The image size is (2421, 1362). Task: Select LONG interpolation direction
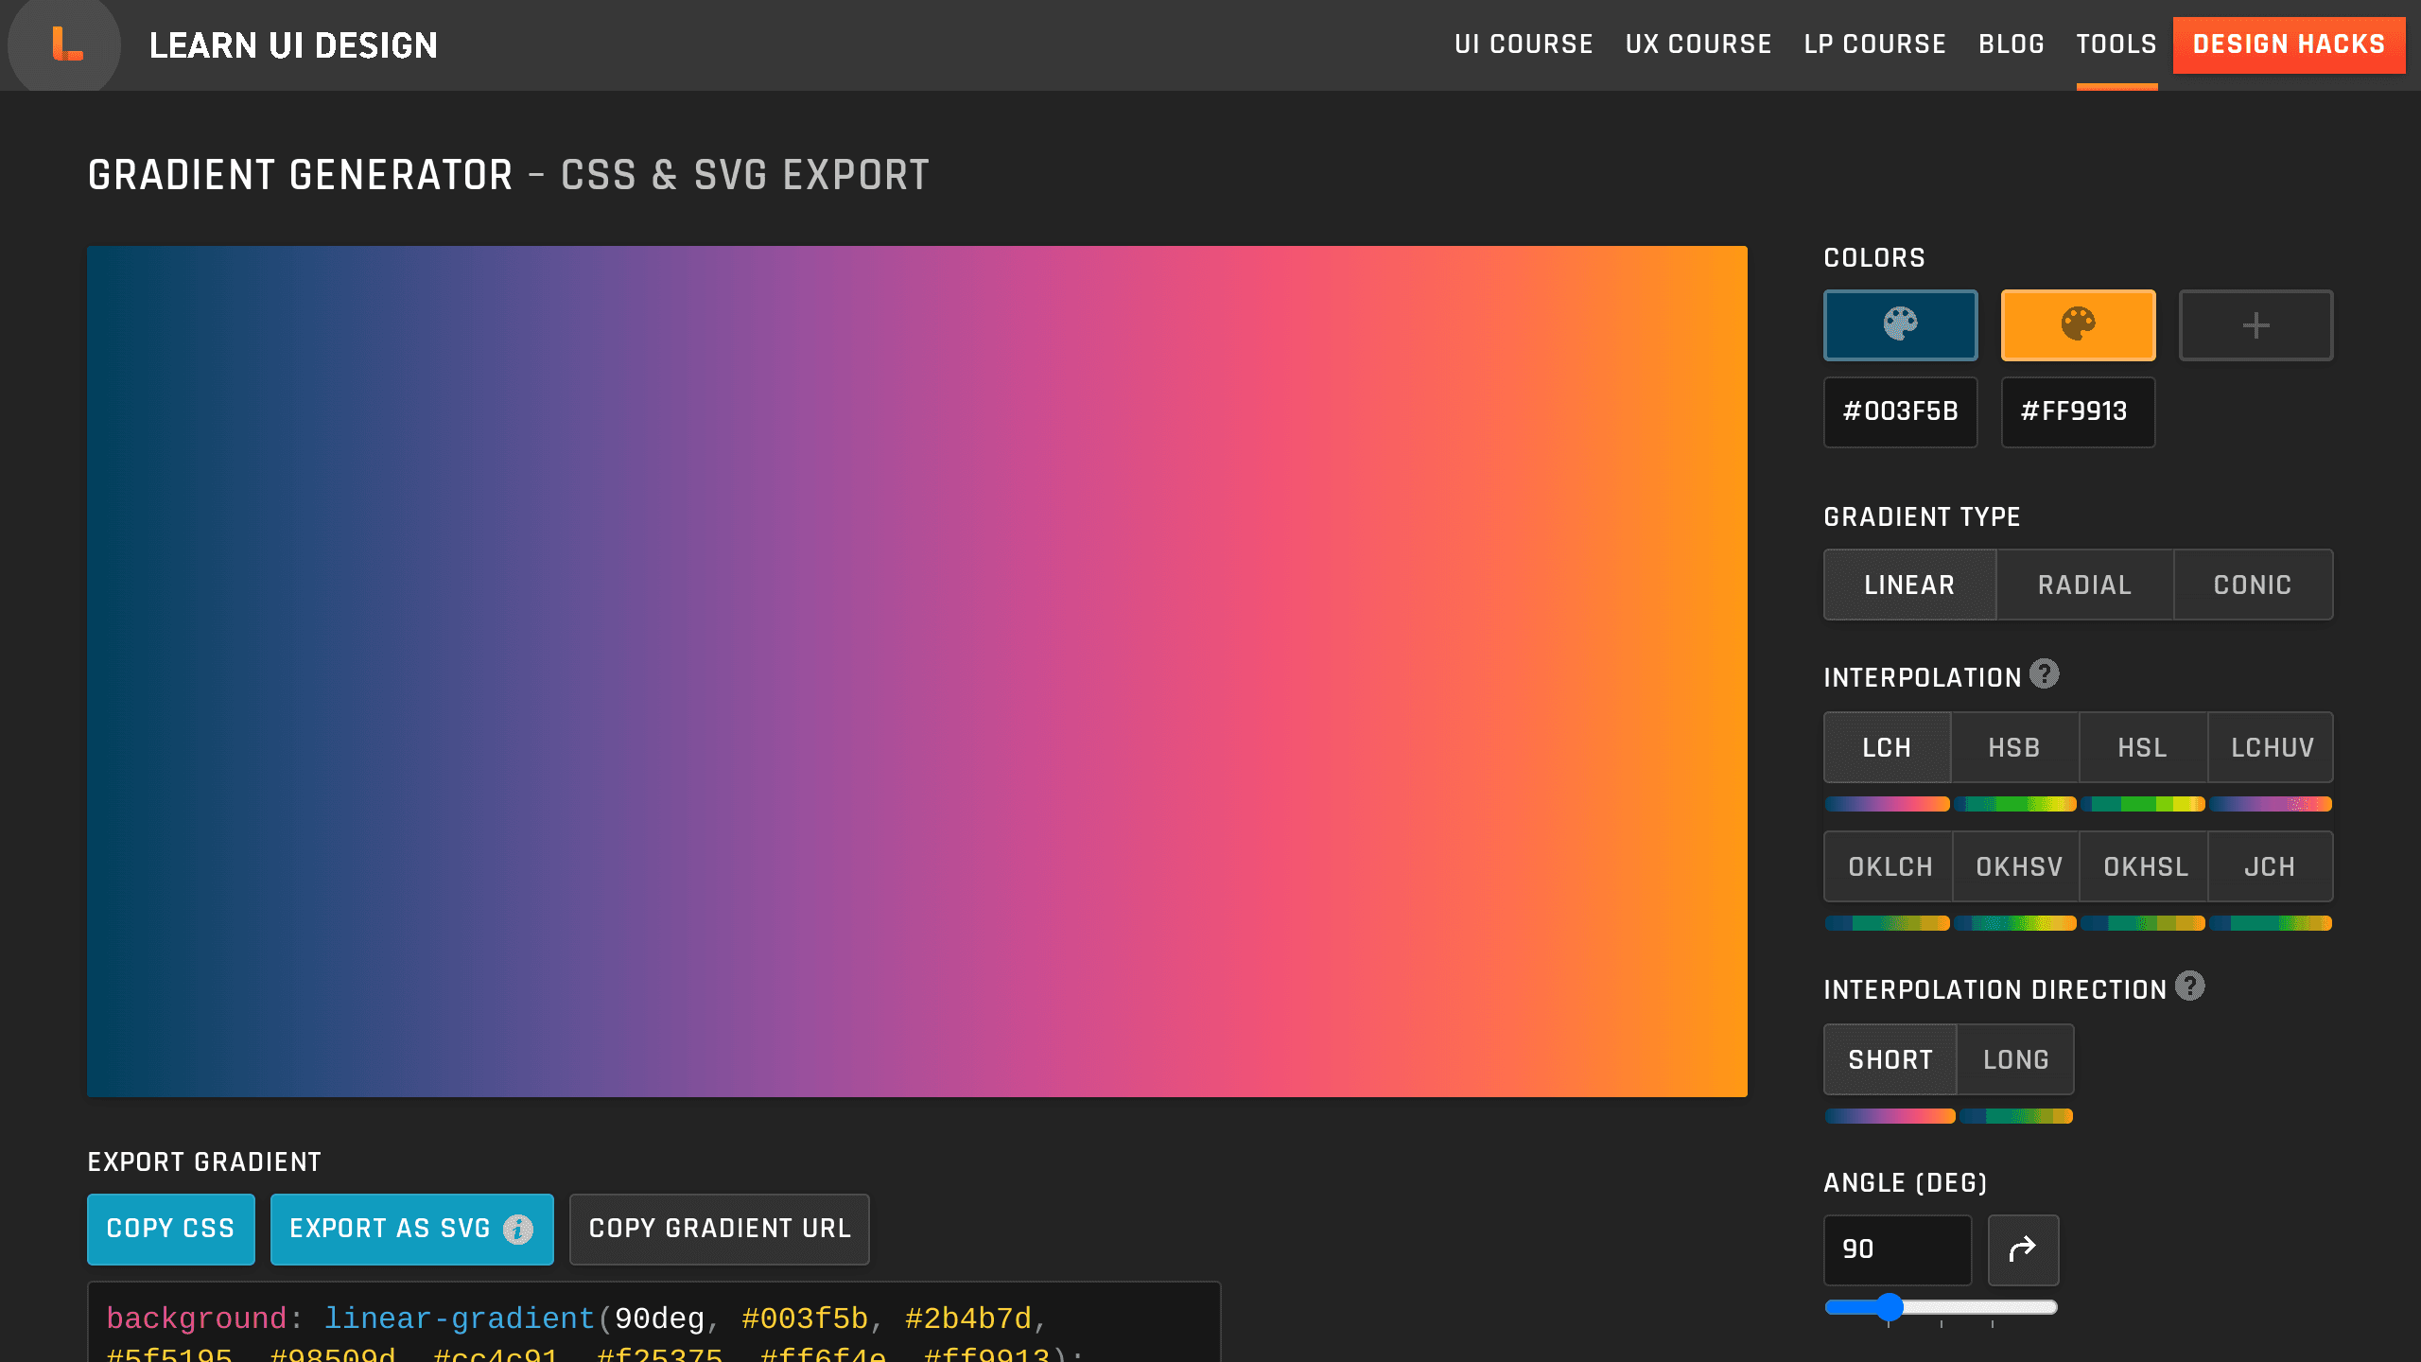coord(2017,1057)
